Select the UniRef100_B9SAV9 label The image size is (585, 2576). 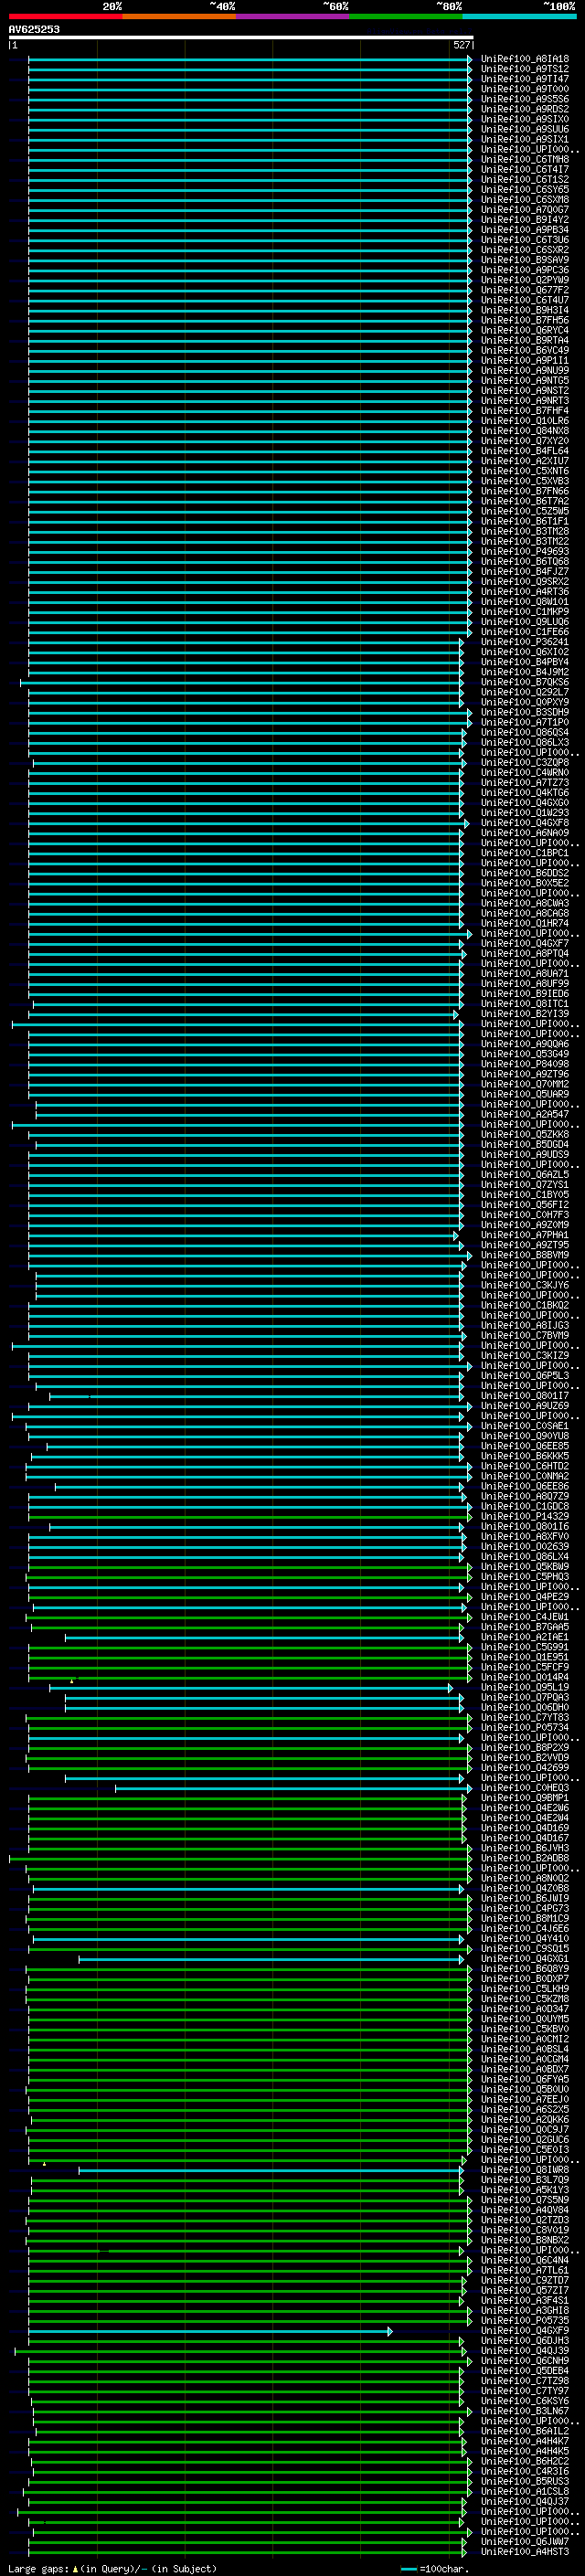tap(525, 260)
